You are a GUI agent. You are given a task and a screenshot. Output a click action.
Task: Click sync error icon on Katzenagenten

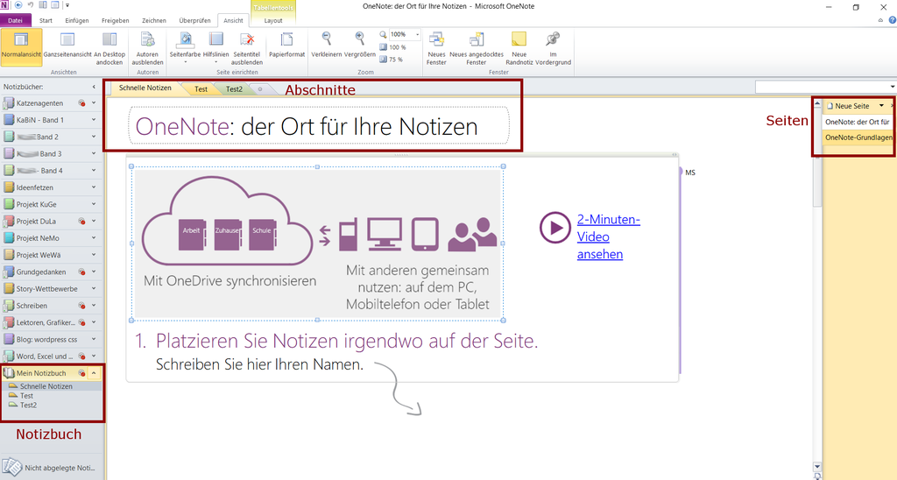point(81,103)
